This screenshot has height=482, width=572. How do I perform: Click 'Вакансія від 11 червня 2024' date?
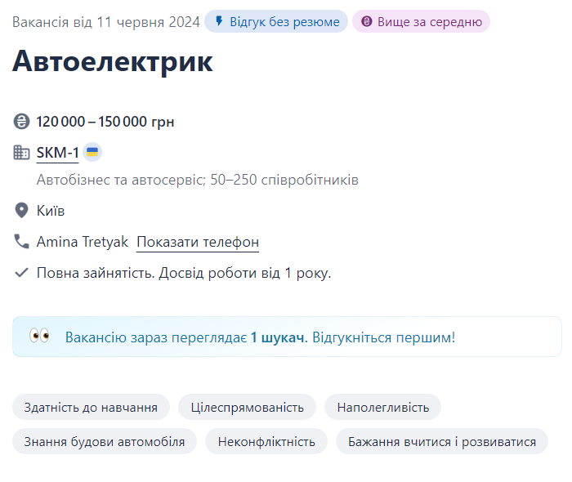[x=106, y=22]
